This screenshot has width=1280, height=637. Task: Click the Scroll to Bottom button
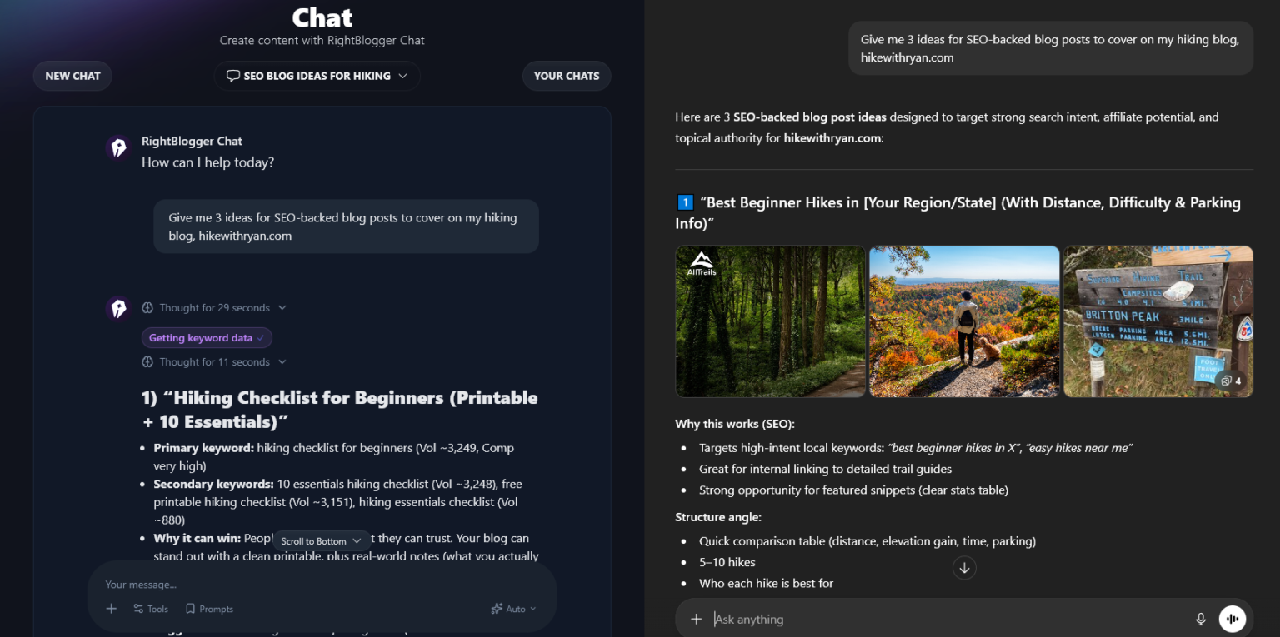tap(321, 541)
